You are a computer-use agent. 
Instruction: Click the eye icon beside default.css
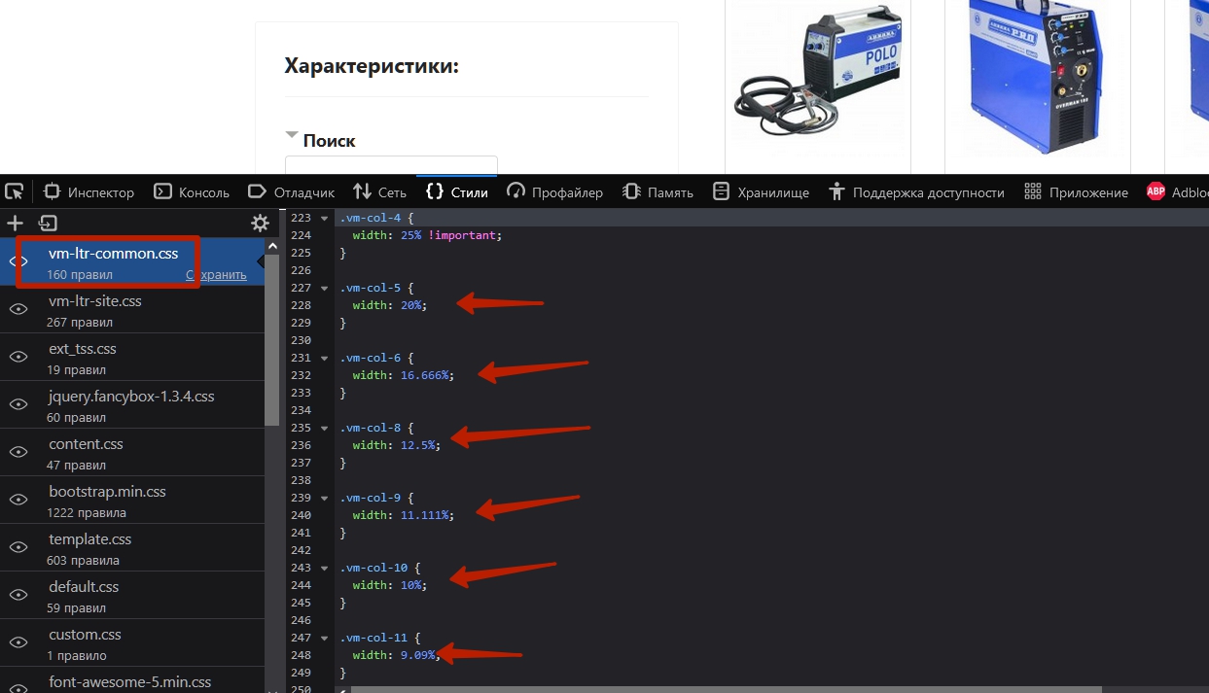coord(18,595)
